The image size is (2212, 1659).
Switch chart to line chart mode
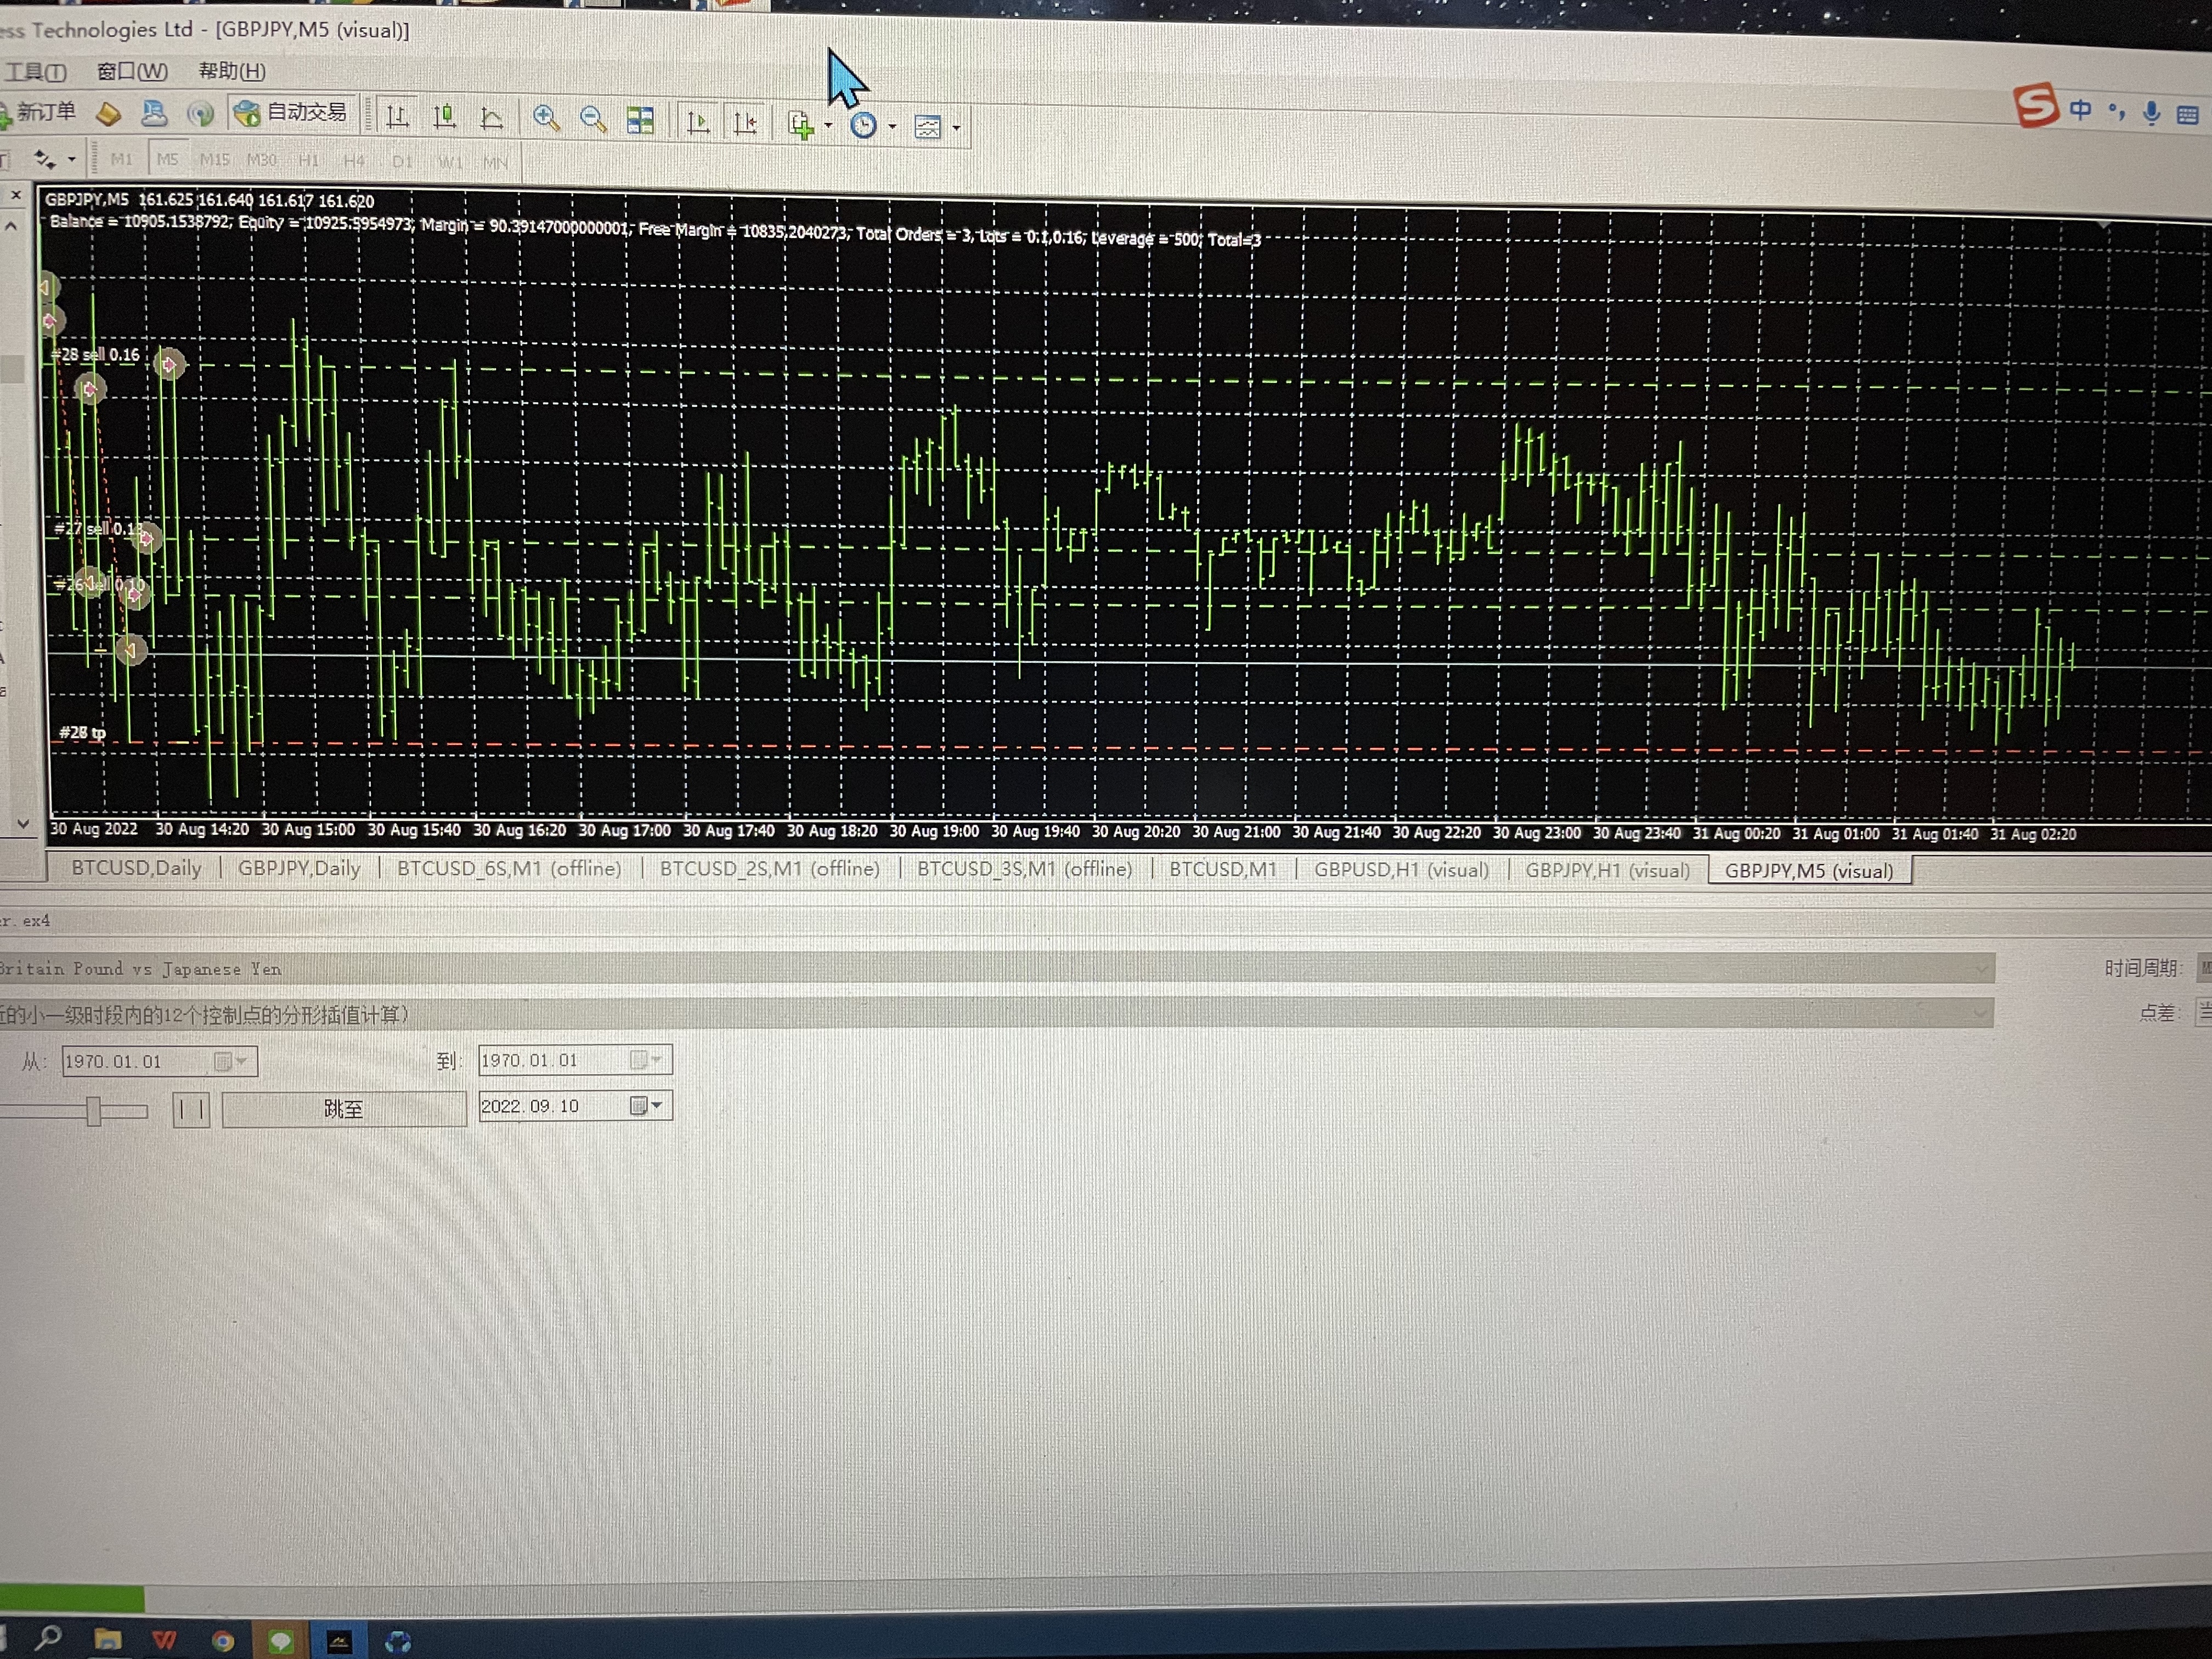(491, 118)
